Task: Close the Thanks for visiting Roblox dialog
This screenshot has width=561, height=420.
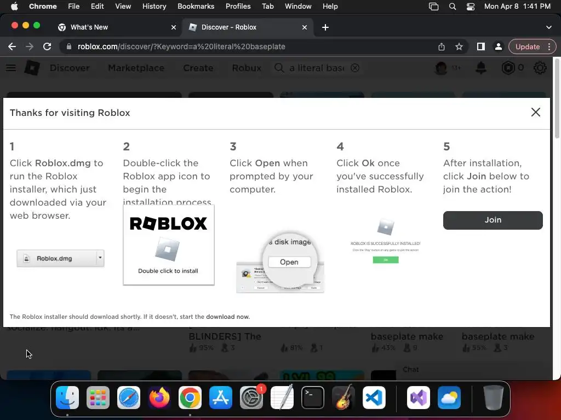Action: 536,112
